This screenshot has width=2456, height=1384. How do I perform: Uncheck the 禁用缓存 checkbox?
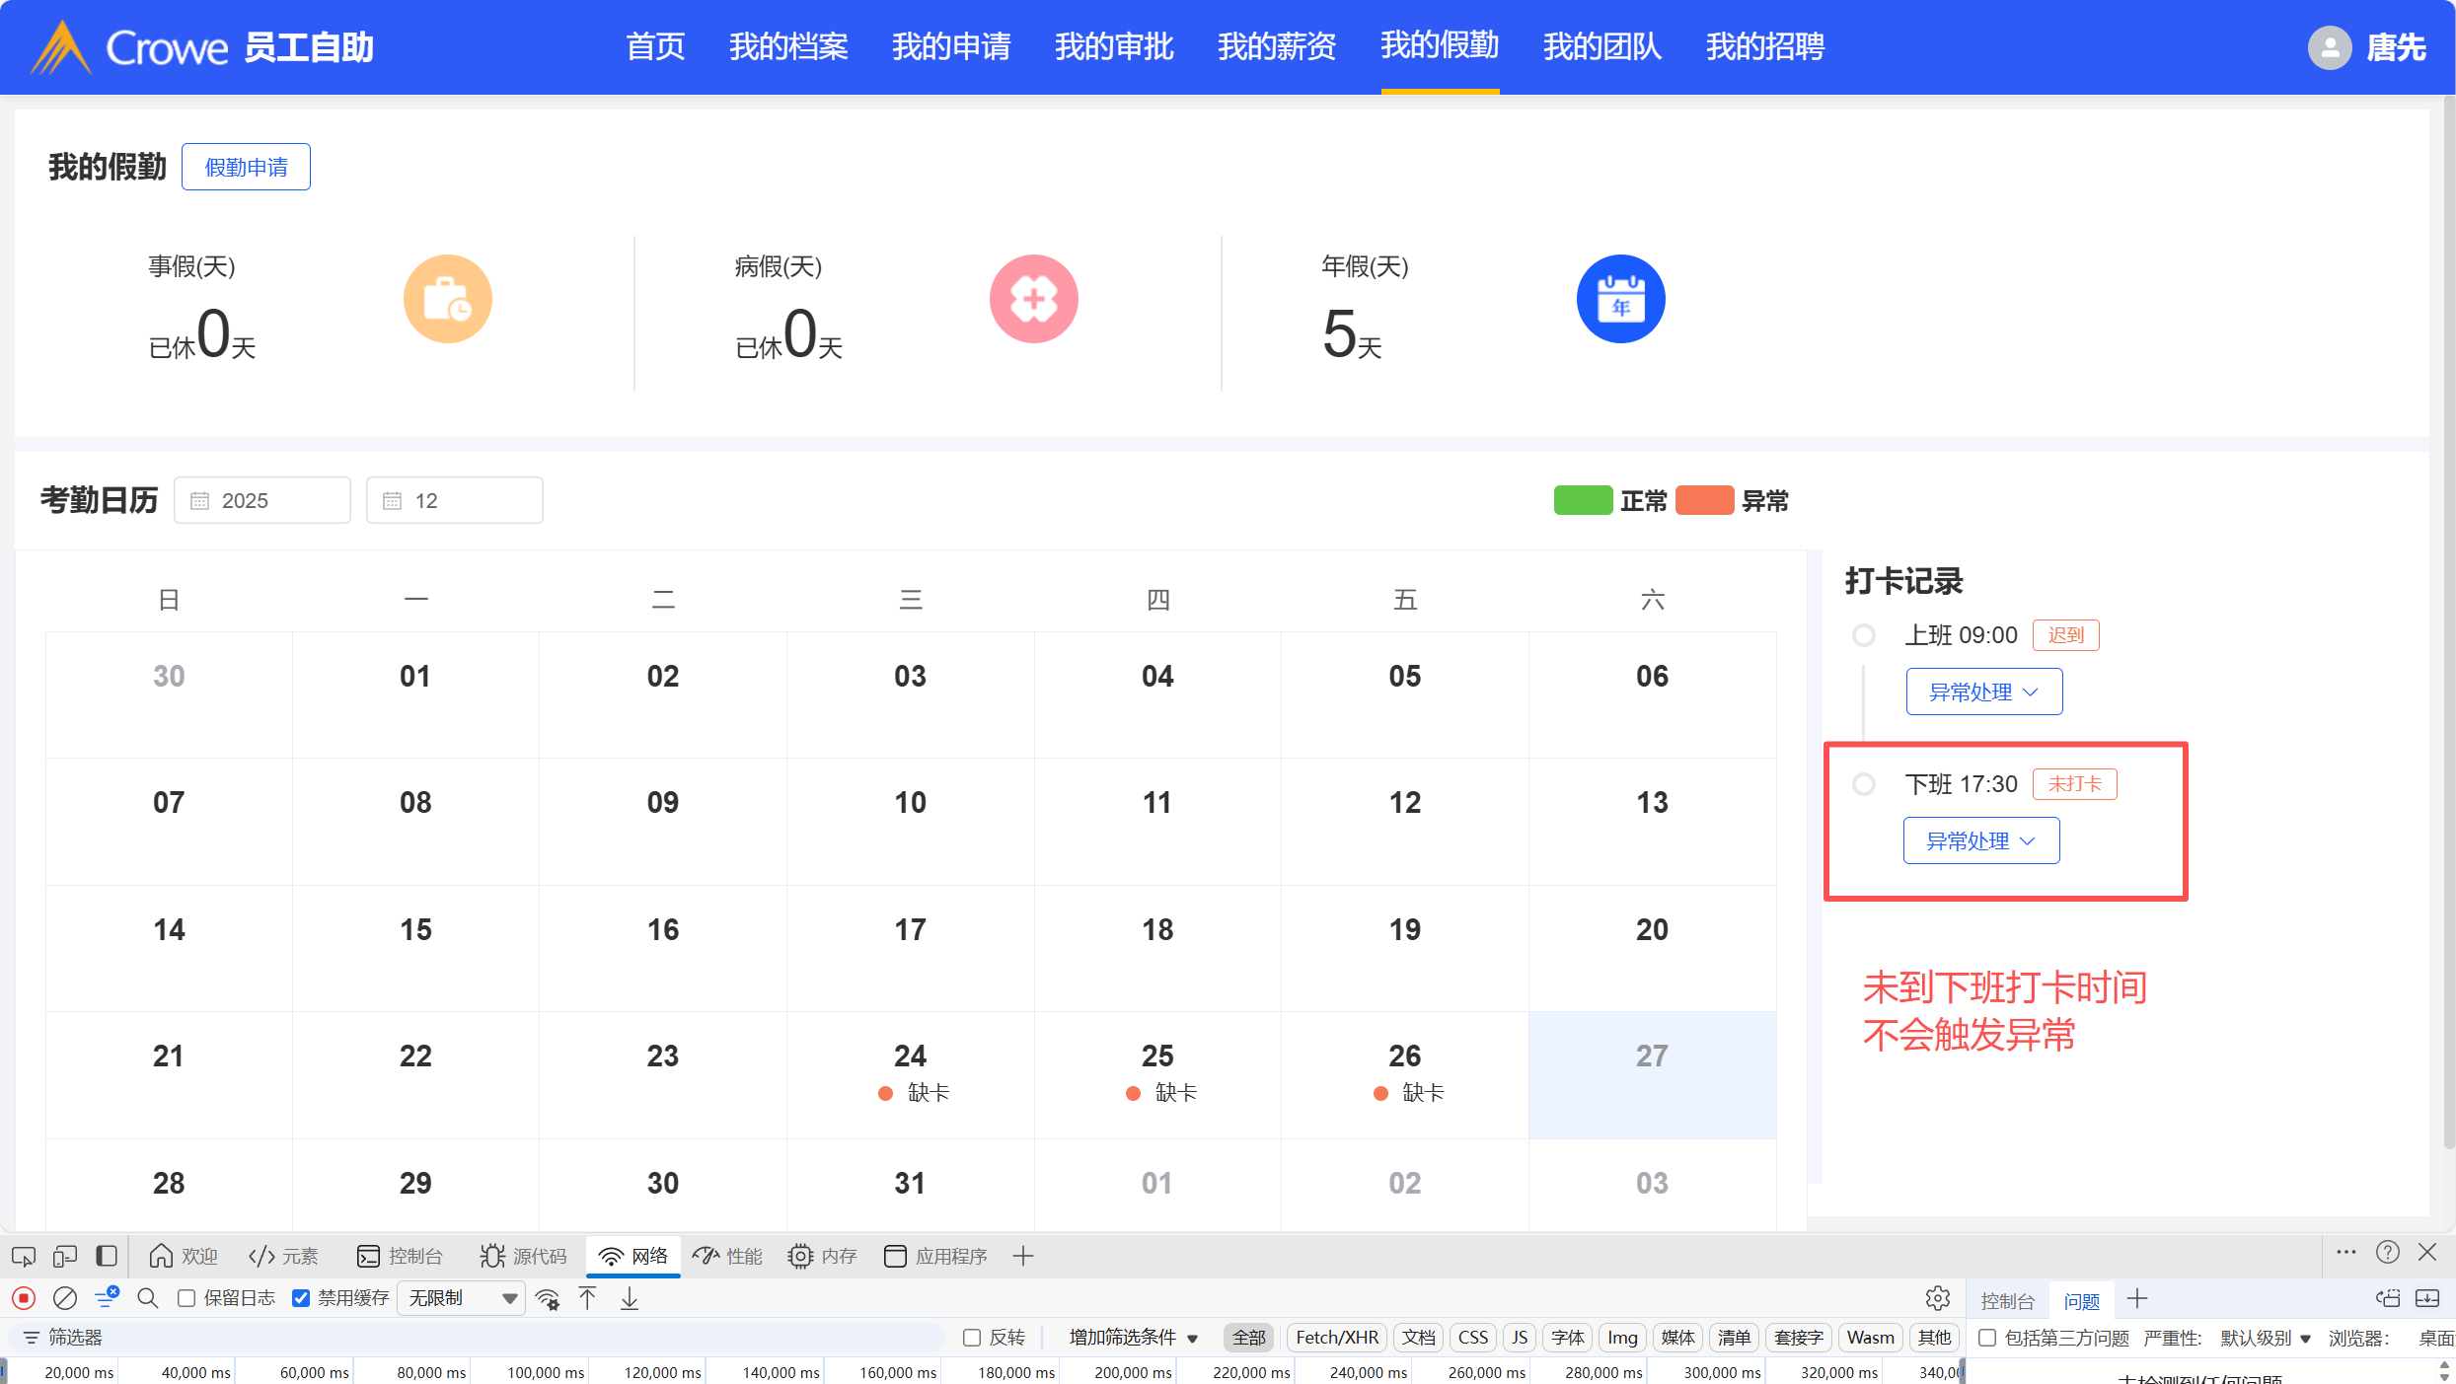pos(301,1298)
